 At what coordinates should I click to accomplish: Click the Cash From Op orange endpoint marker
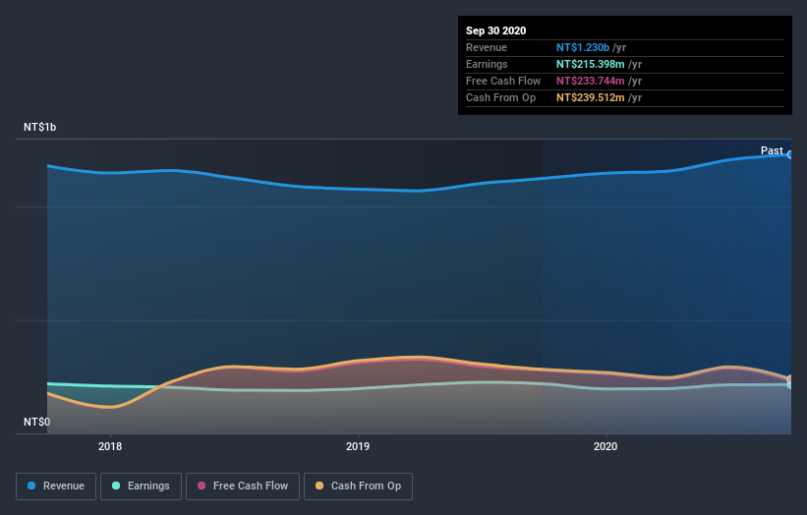tap(789, 379)
